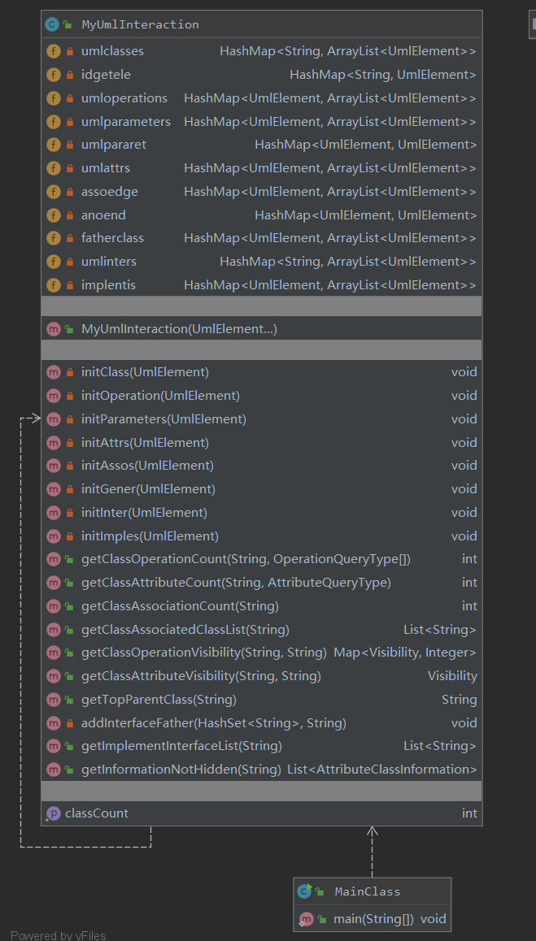Click the HashMap<String, UmlElement> type of idgetele
Viewport: 536px width, 941px height.
point(383,75)
